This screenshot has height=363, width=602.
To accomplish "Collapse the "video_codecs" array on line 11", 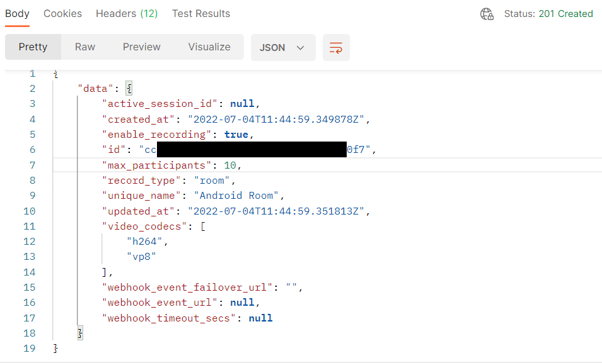I will pyautogui.click(x=203, y=226).
